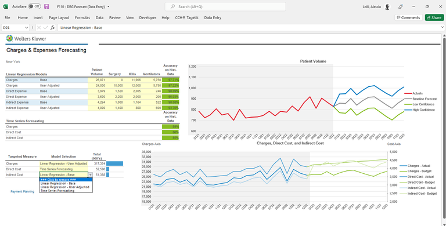Click the Search box in title bar
This screenshot has width=446, height=226.
coord(225,6)
